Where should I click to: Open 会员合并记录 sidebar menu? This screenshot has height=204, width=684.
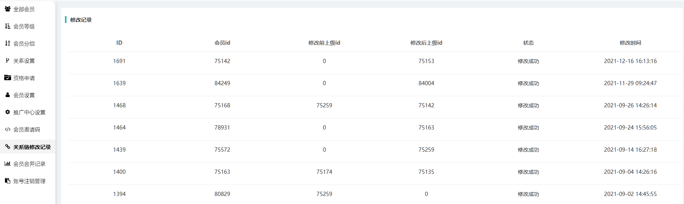click(28, 164)
